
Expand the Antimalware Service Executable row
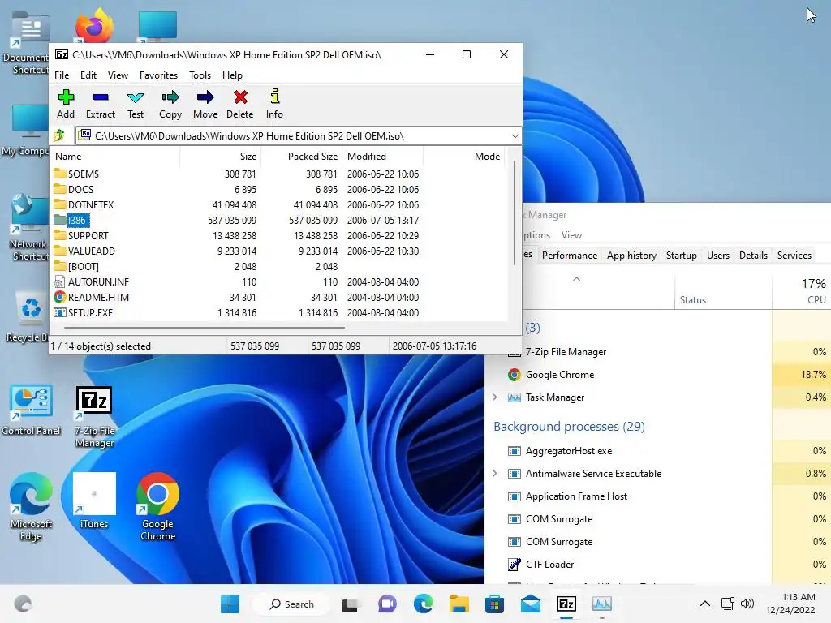(x=494, y=474)
